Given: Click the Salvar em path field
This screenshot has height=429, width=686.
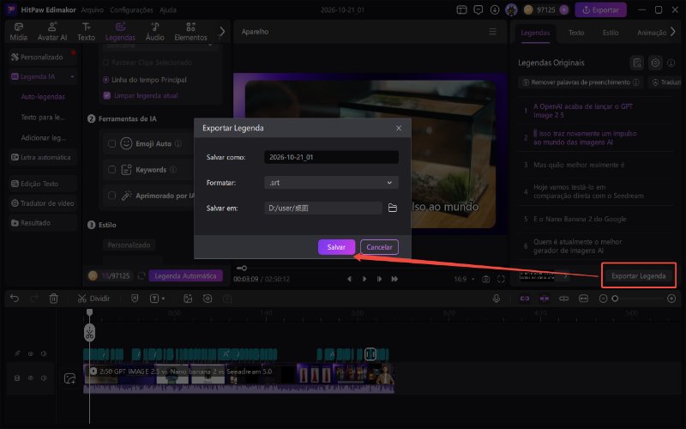Looking at the screenshot, I should click(x=323, y=208).
